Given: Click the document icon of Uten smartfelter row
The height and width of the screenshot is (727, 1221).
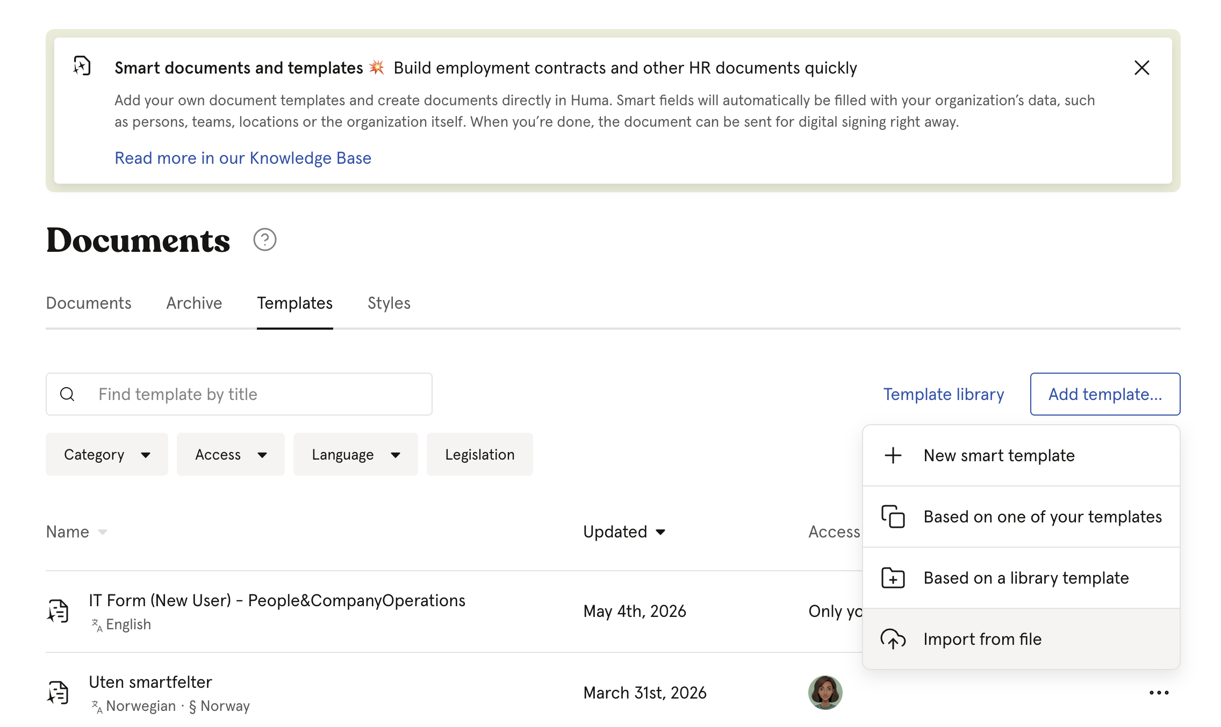Looking at the screenshot, I should pos(58,693).
